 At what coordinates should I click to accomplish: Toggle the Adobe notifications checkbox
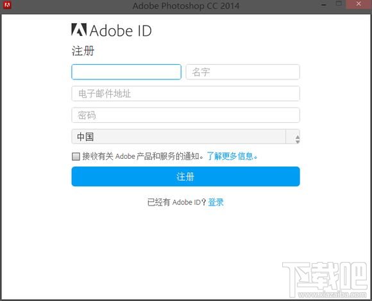76,156
